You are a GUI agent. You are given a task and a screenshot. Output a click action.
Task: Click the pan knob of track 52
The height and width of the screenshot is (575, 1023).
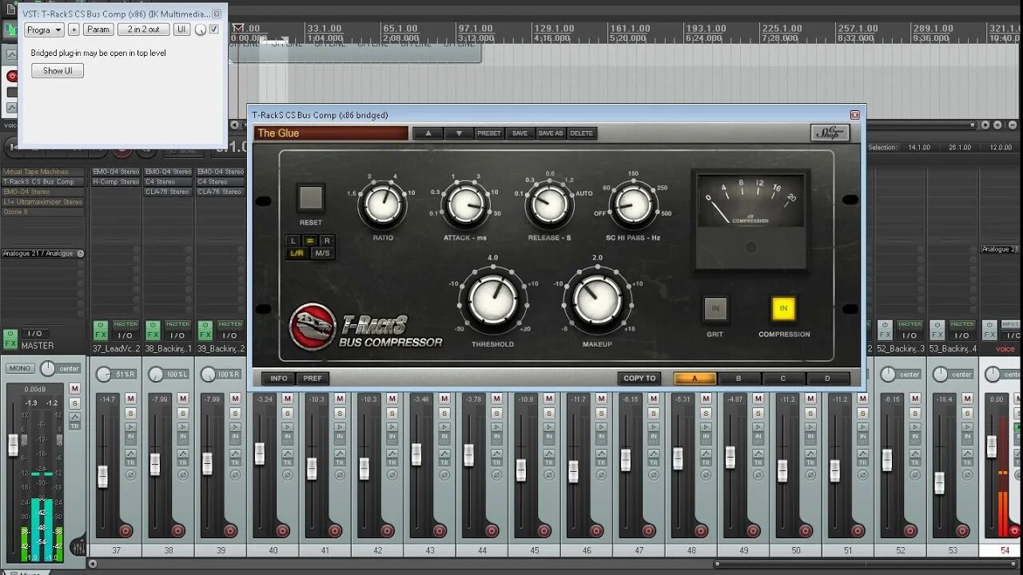(x=888, y=375)
